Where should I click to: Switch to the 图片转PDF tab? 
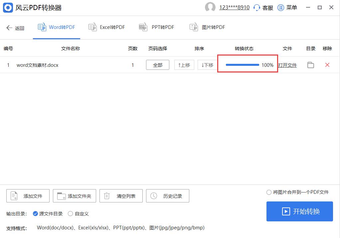[x=207, y=27]
